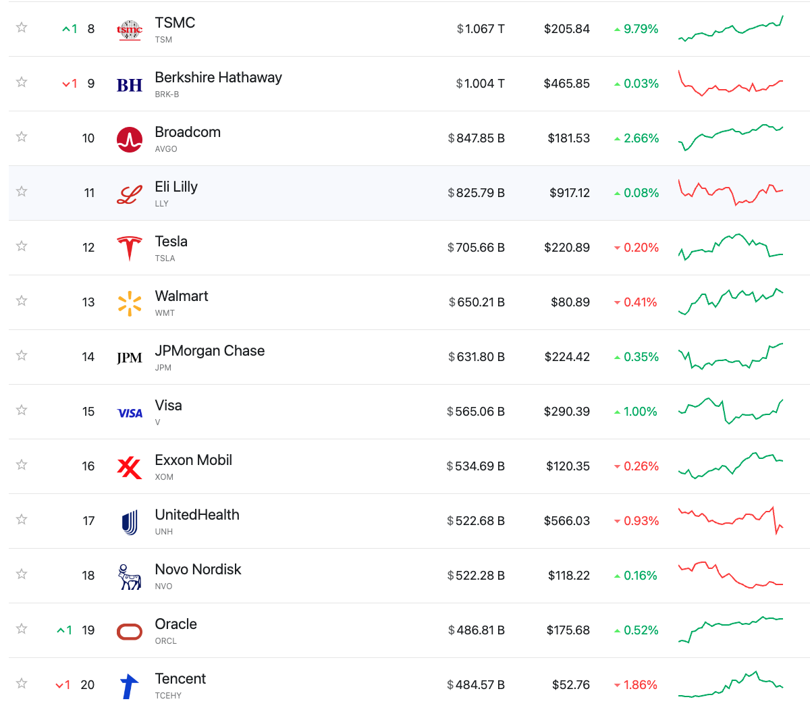Star the Novo Nordisk row
The width and height of the screenshot is (810, 712).
point(22,574)
